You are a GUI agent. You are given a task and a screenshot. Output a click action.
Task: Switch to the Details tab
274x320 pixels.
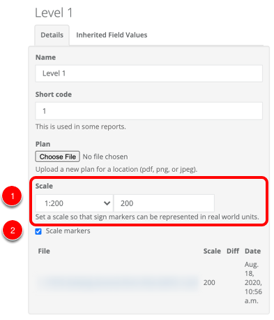[x=52, y=35]
